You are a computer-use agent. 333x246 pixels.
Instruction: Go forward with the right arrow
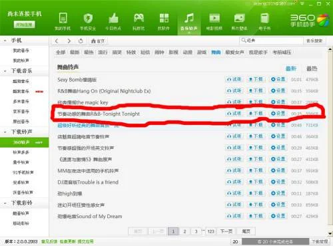click(69, 41)
